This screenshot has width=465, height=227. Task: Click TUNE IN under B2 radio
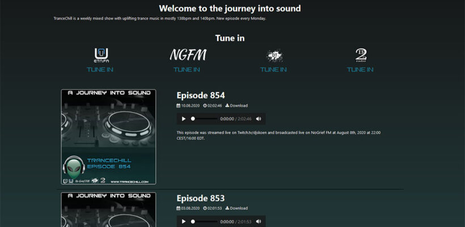click(x=360, y=69)
